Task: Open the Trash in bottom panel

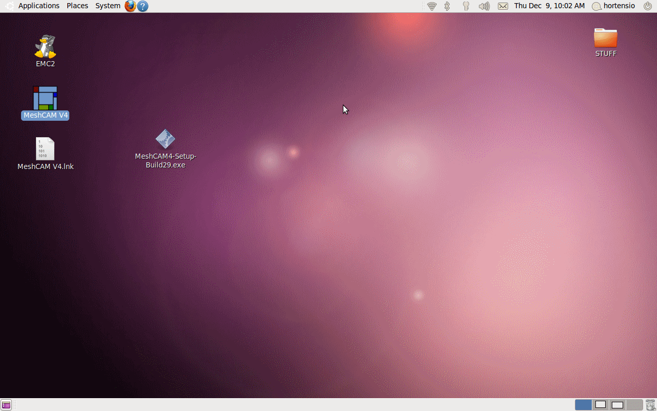Action: coord(650,405)
